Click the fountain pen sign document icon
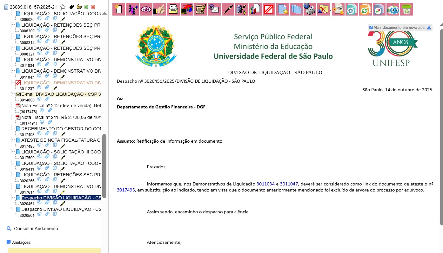This screenshot has width=443, height=253. point(228,9)
